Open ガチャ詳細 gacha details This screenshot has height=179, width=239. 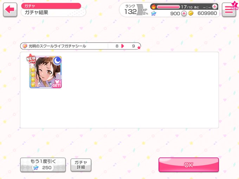(x=81, y=165)
